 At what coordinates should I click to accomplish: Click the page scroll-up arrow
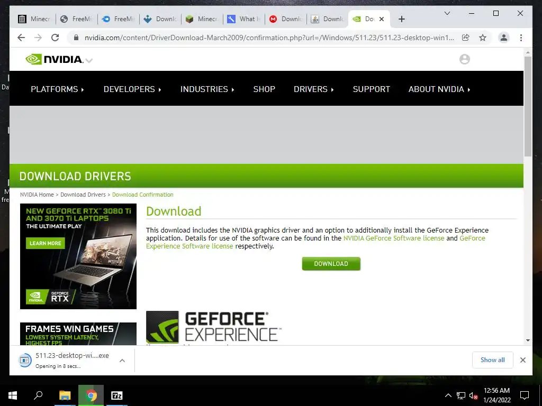point(528,52)
